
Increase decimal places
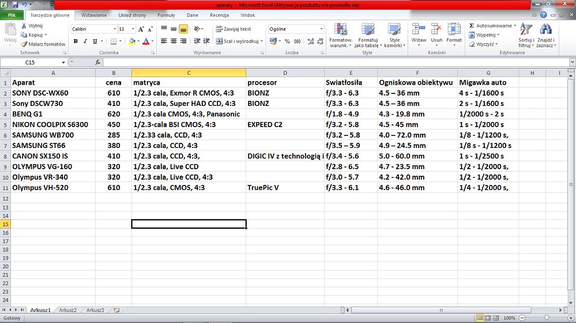[310, 41]
